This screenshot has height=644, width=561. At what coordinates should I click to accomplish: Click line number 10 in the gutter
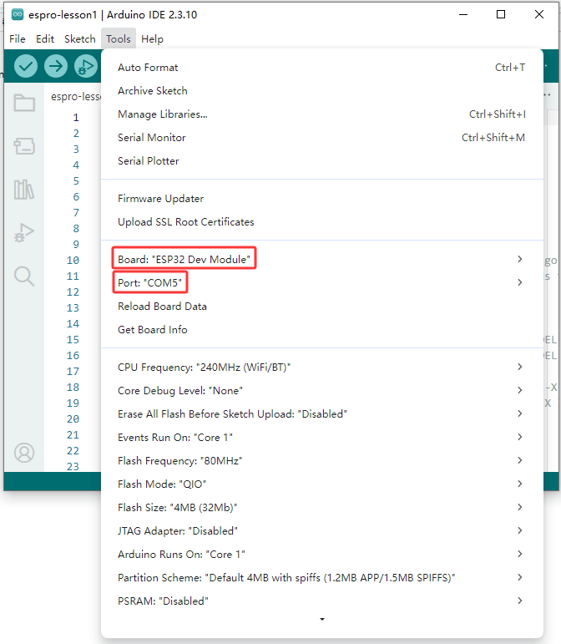73,261
